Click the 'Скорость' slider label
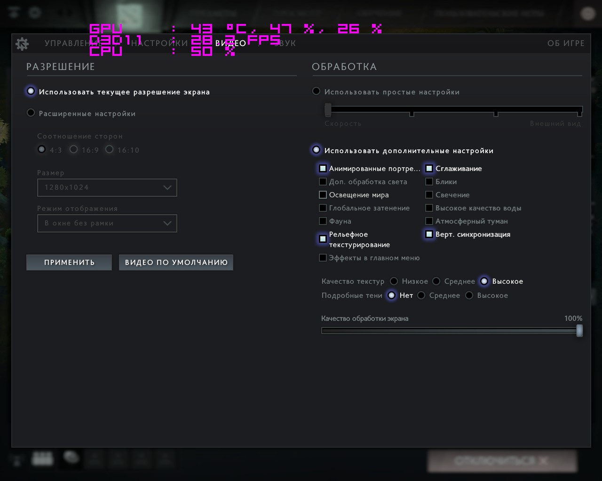The image size is (602, 481). click(x=343, y=124)
